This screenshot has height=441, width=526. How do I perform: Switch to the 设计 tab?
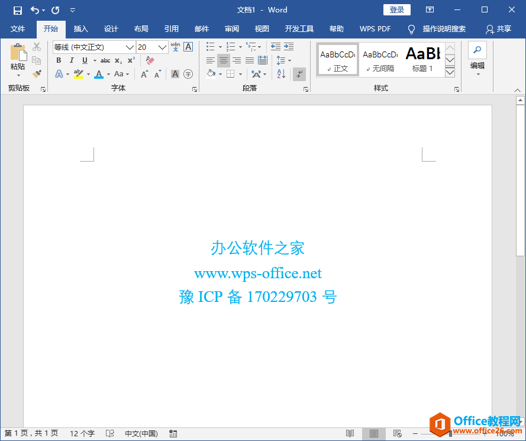(111, 29)
